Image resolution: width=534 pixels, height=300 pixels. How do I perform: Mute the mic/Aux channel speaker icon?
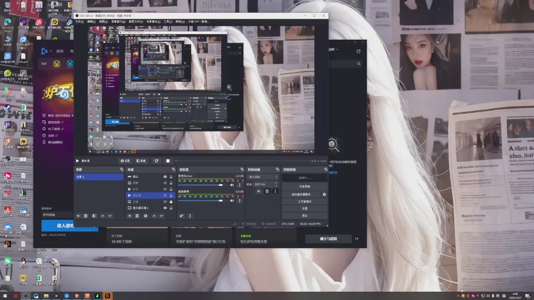(232, 185)
